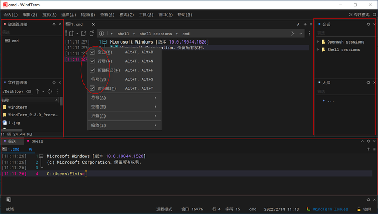The height and width of the screenshot is (214, 378).
Task: Click the 资源管理器 filter field
Action: [x=31, y=32]
